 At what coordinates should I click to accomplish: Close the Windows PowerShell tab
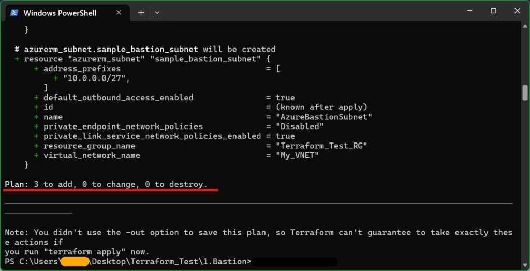click(119, 13)
